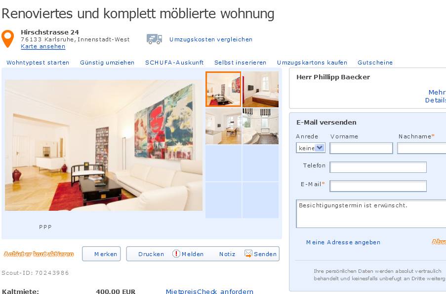Click the moving truck icon
Screen dimensions: 446x294
point(155,39)
